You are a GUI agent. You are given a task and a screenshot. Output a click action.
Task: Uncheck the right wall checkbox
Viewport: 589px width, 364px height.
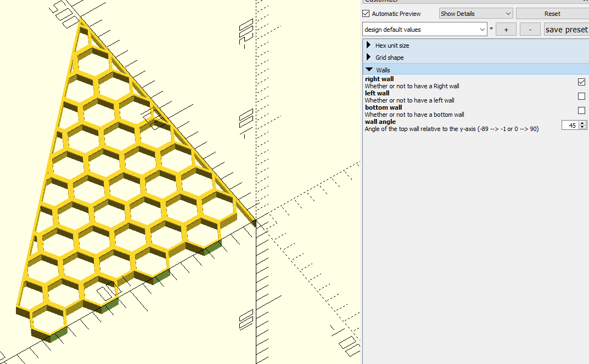(x=581, y=82)
